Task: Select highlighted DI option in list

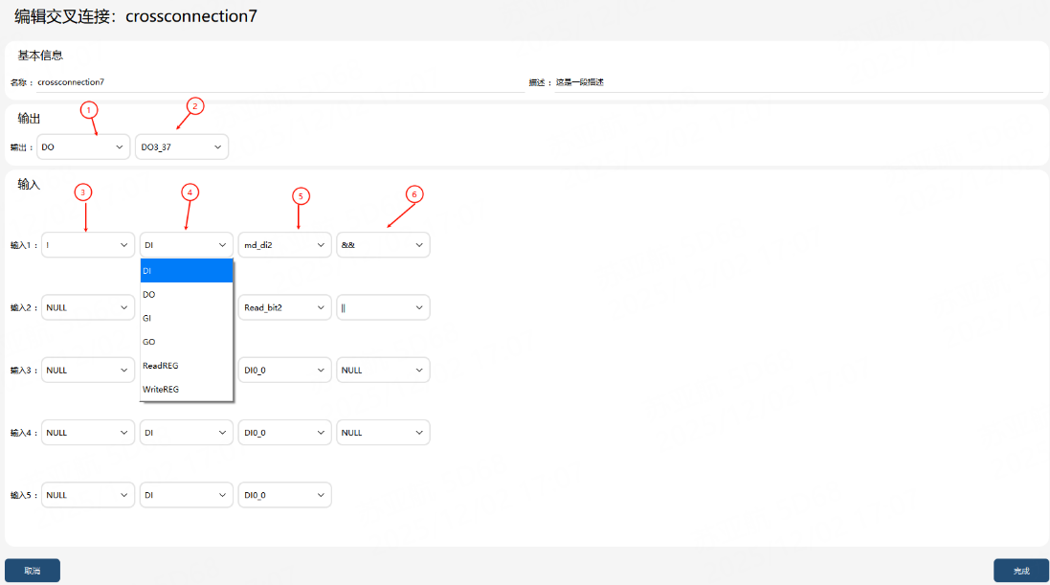Action: (186, 271)
